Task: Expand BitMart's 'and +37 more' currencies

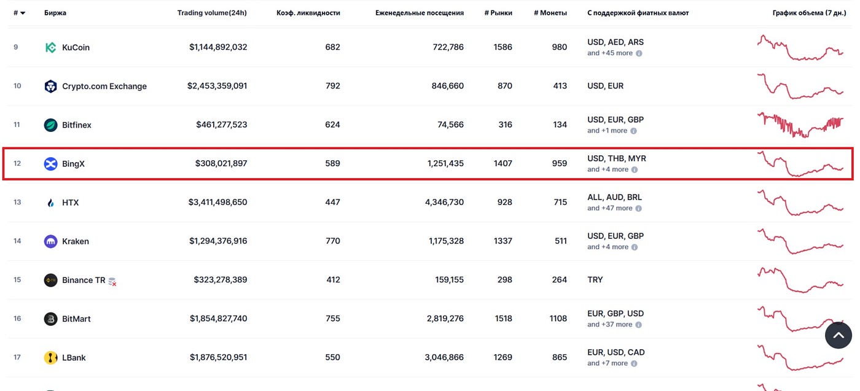Action: tap(609, 324)
